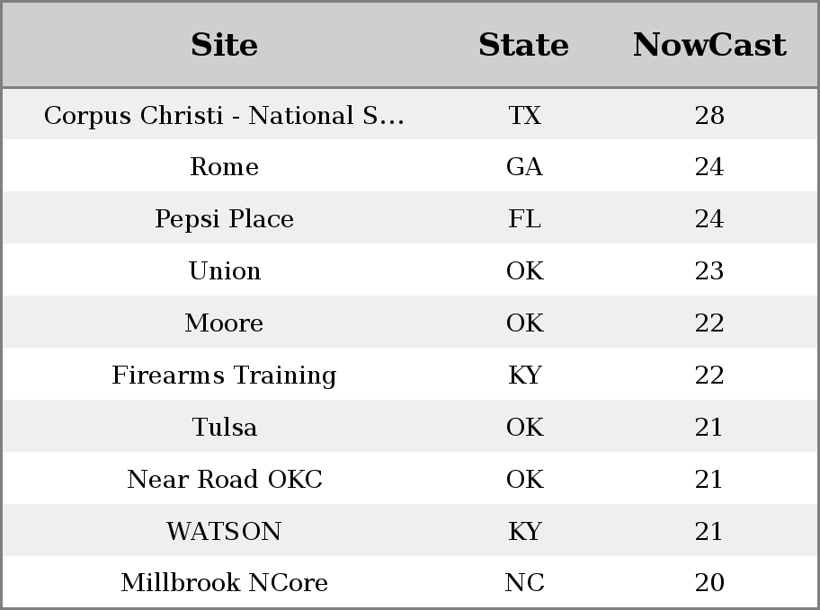
Task: Open the Pepsi Place site entry
Action: click(224, 218)
